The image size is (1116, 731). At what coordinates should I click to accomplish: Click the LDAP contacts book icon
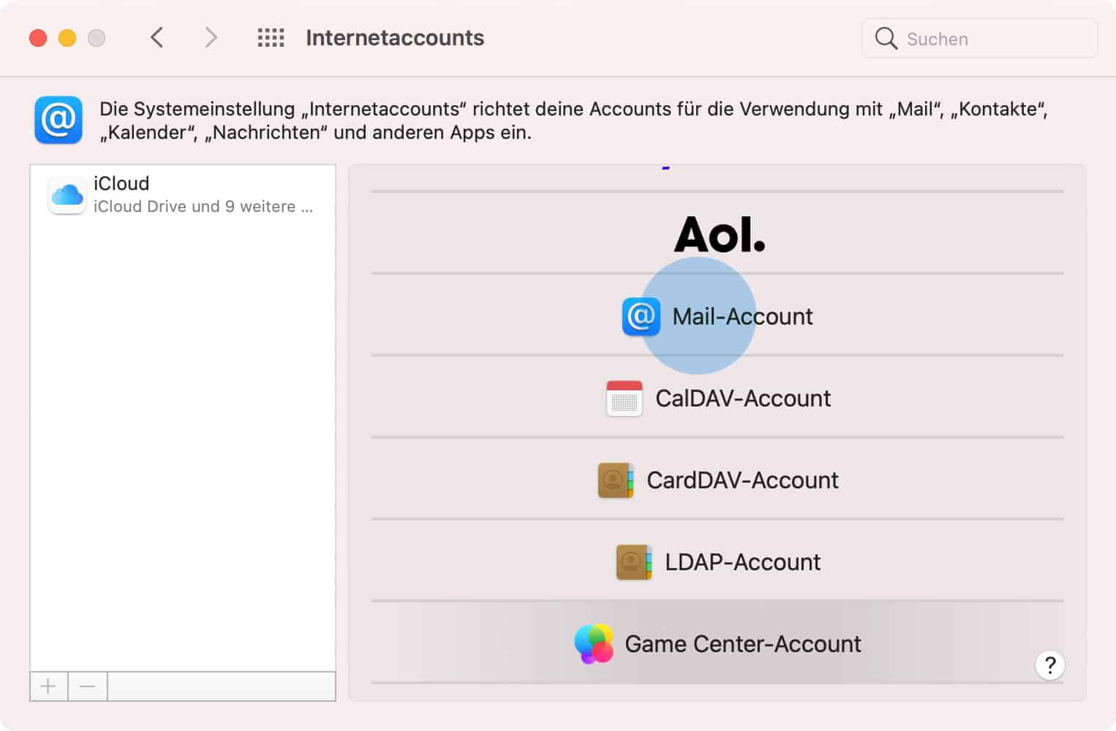pos(634,562)
